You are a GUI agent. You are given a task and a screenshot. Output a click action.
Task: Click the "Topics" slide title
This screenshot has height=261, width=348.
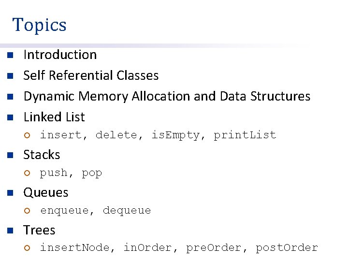(39, 25)
